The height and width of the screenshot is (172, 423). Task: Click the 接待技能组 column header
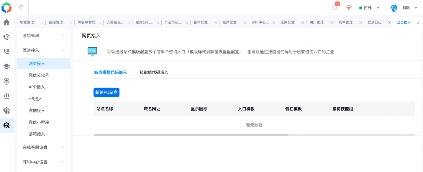(x=343, y=109)
